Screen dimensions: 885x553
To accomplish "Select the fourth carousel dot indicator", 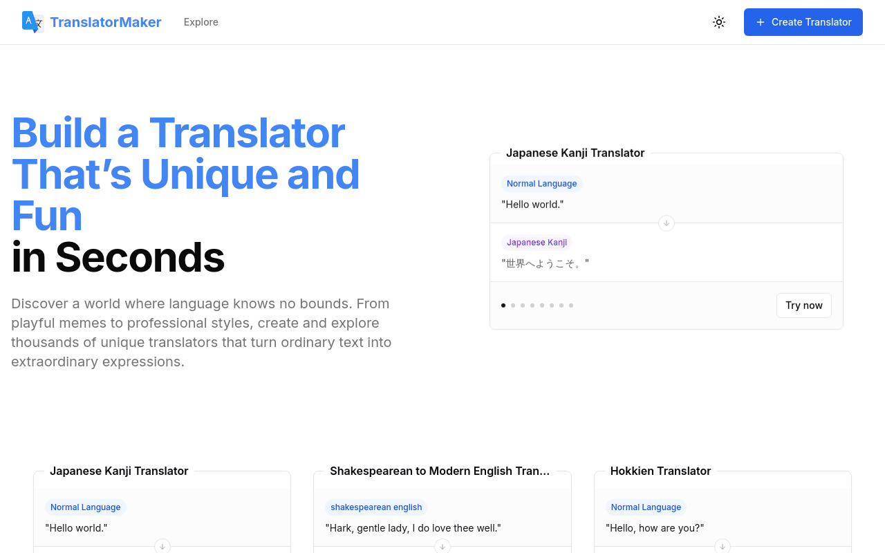I will pyautogui.click(x=532, y=306).
